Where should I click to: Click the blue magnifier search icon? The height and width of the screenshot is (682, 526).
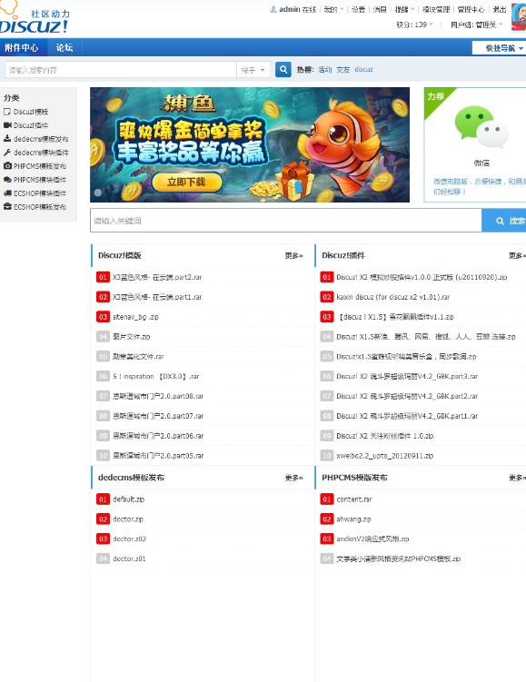pos(283,70)
